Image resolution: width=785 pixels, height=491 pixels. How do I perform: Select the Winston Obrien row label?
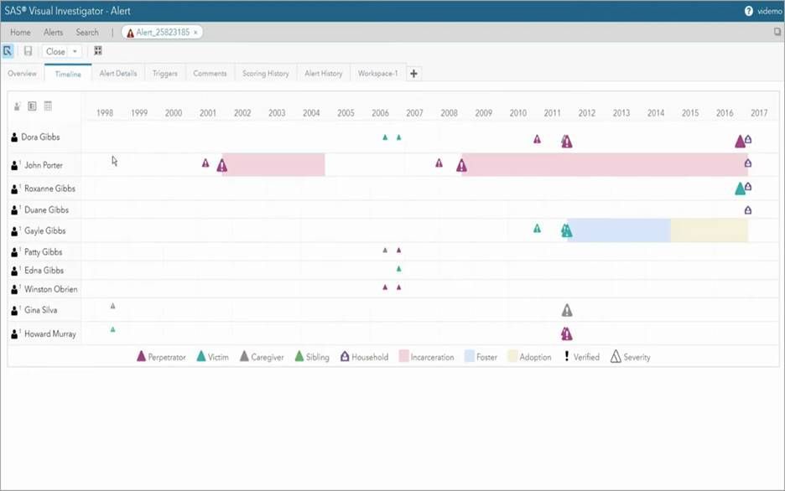[51, 290]
